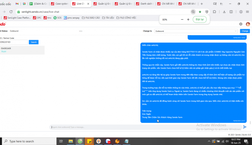Image resolution: width=252 pixels, height=145 pixels.
Task: Open File Explorer from taskbar
Action: [71, 141]
